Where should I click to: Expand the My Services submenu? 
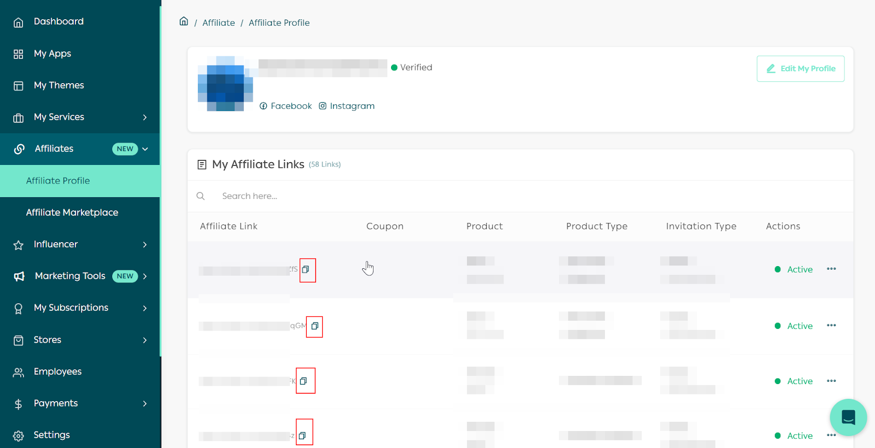coord(144,117)
